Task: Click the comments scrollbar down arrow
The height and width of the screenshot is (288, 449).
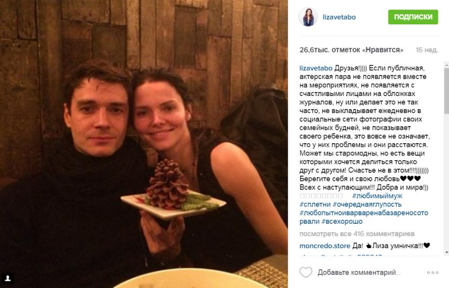Action: pos(447,252)
